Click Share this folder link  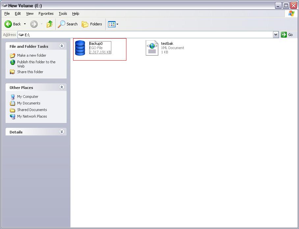(30, 72)
